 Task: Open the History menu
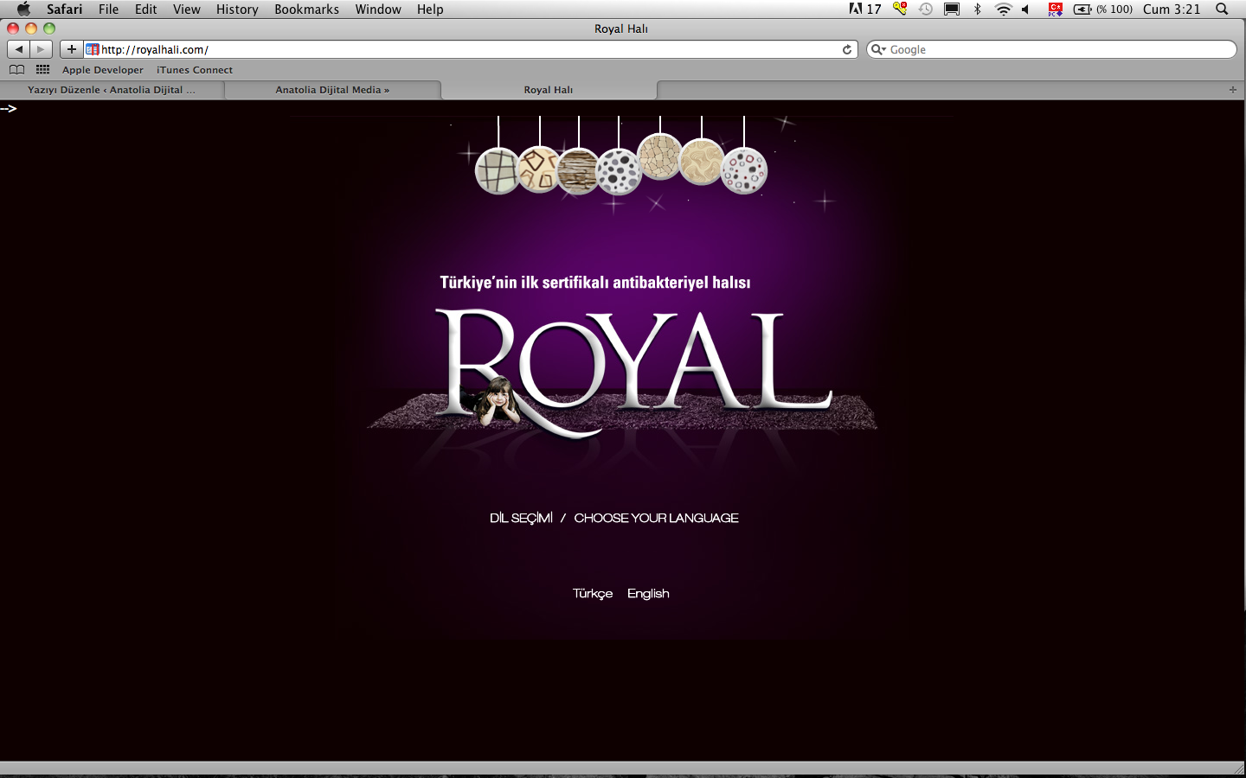(x=237, y=10)
